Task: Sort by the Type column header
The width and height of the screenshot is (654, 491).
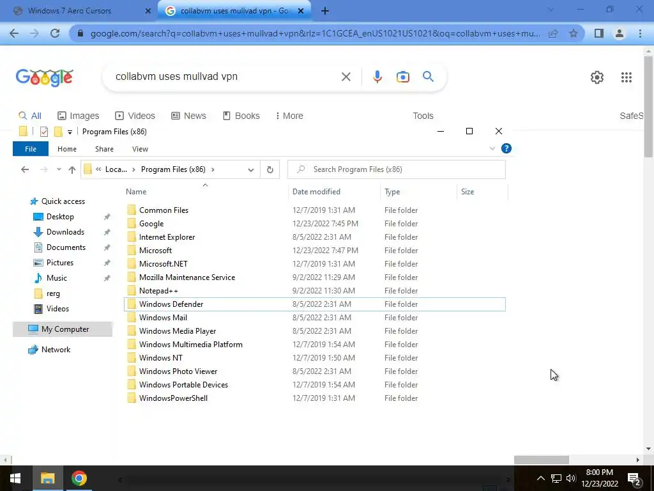Action: (x=418, y=192)
